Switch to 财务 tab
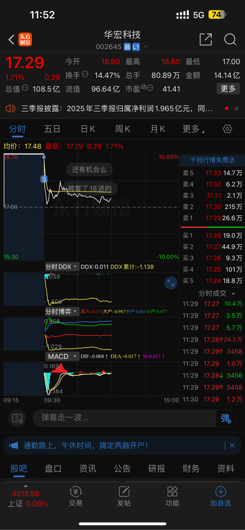This screenshot has width=245, height=530. (x=191, y=468)
